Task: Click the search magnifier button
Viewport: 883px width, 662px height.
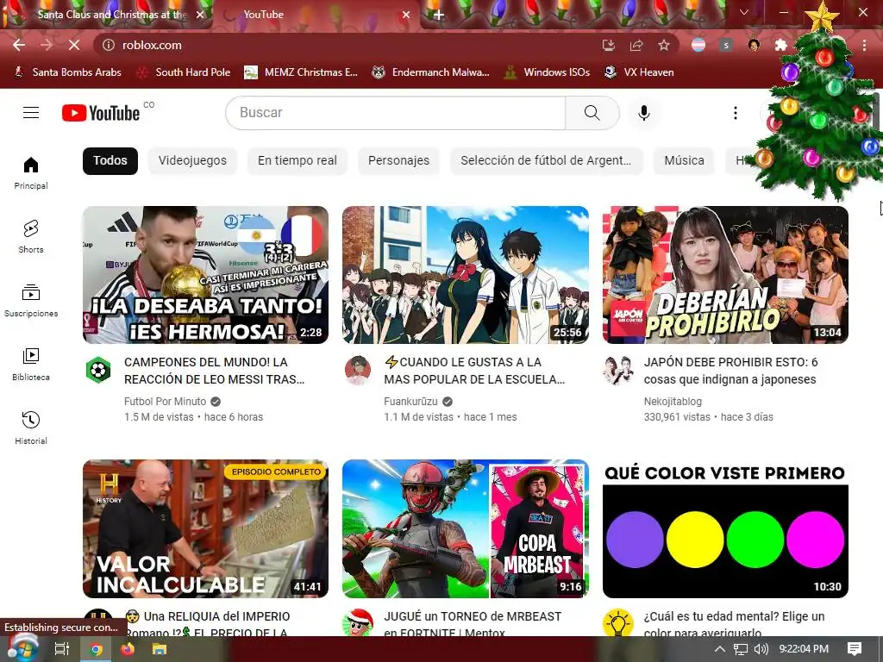Action: point(592,113)
